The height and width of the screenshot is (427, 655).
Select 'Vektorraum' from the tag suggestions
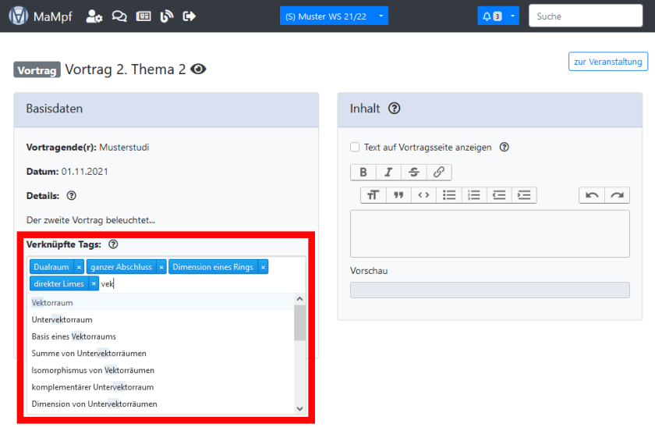click(52, 302)
